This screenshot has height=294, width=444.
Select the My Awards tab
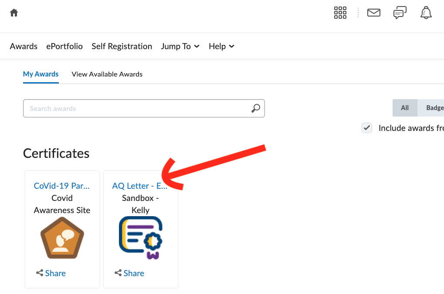[x=41, y=74]
